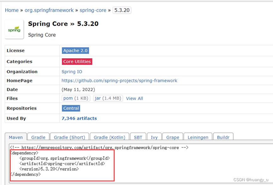Click the 'License' row label

[15, 51]
